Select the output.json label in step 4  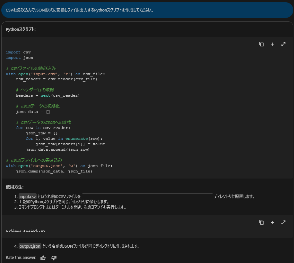point(30,246)
